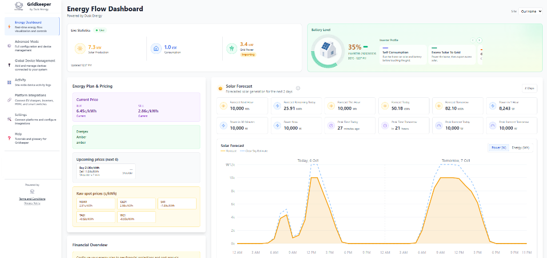Click the Help question mark icon
The height and width of the screenshot is (258, 547).
[x=9, y=138]
